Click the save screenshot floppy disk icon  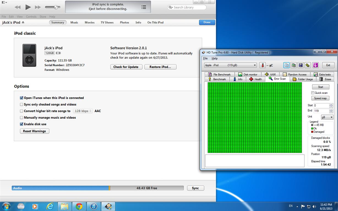coord(301,65)
